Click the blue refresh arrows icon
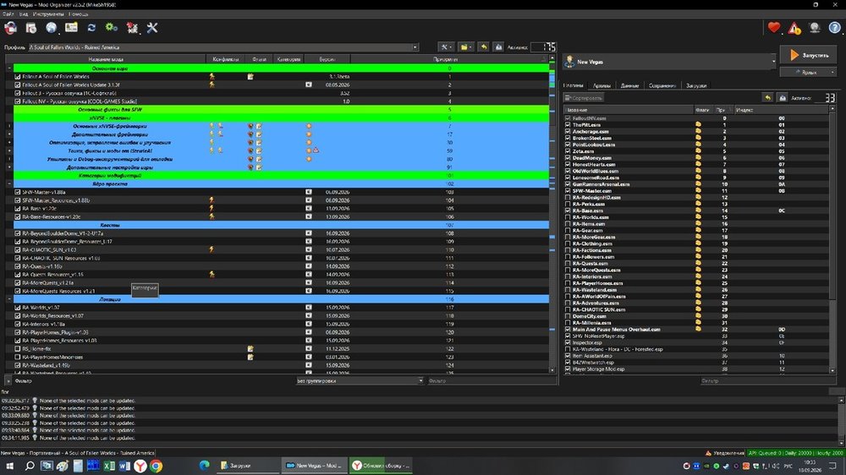Screen dimensions: 846x475 [91, 28]
